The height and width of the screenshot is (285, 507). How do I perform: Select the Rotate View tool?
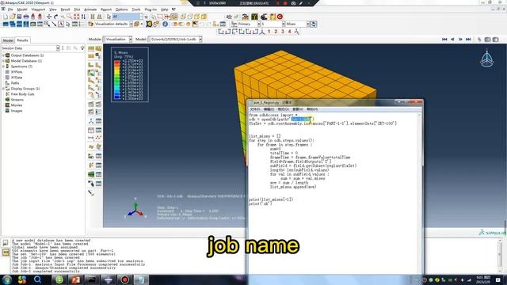pyautogui.click(x=56, y=17)
